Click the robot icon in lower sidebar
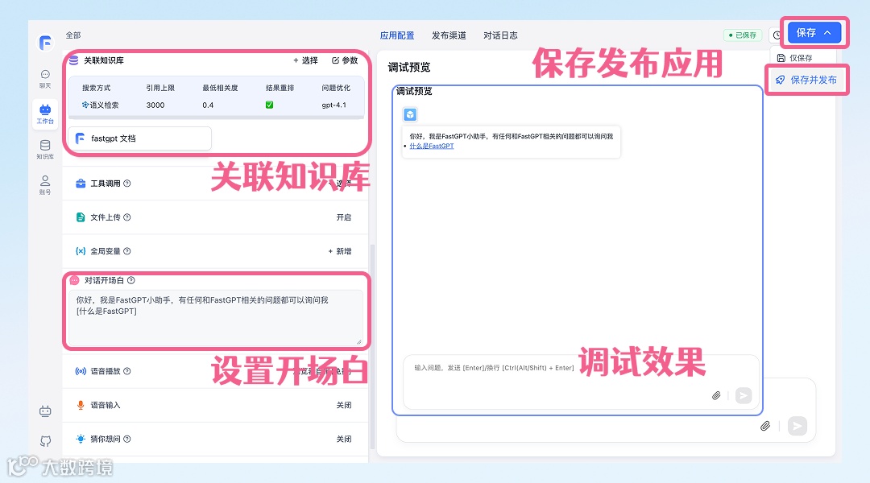Image resolution: width=870 pixels, height=483 pixels. pyautogui.click(x=45, y=411)
